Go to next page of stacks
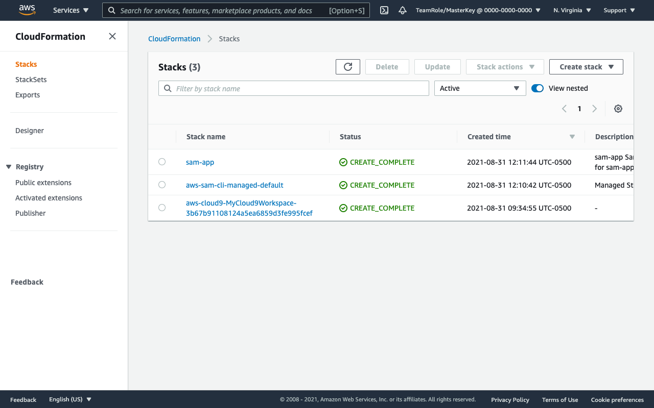Screen dimensions: 654x408 (594, 109)
